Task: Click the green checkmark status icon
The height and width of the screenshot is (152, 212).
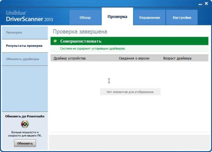Action: [55, 41]
